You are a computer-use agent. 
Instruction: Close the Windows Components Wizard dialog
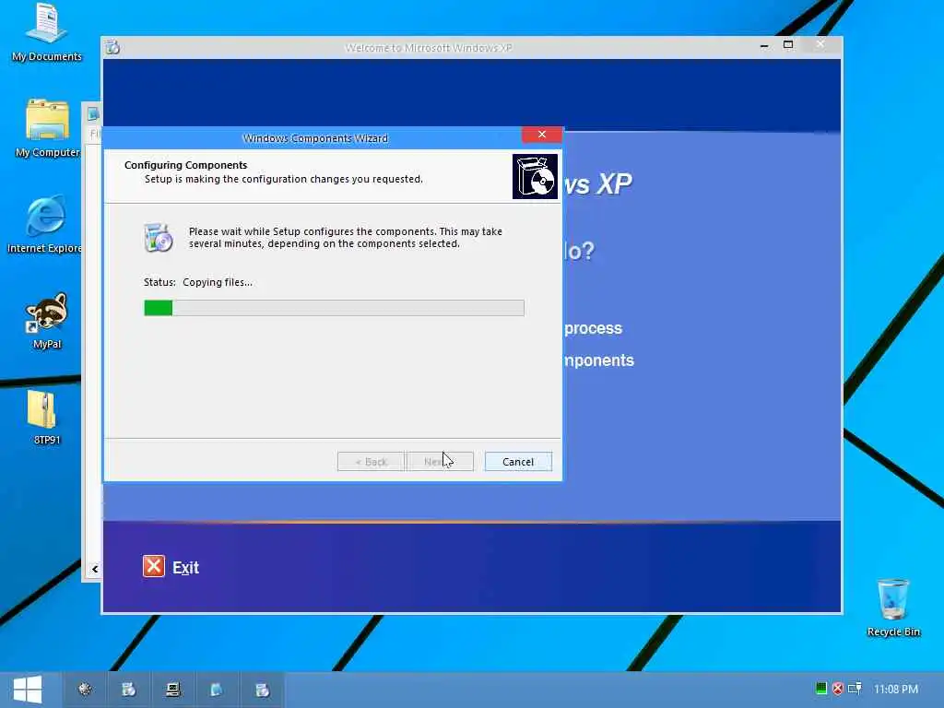point(542,135)
